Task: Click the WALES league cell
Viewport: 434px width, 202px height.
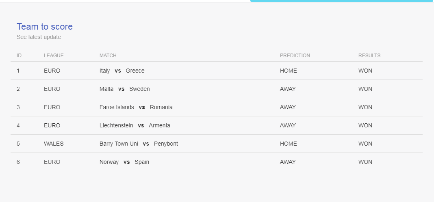Action: (54, 144)
